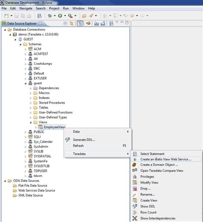Choose Generate DDL... from context menu
The image size is (203, 222).
(x=97, y=140)
